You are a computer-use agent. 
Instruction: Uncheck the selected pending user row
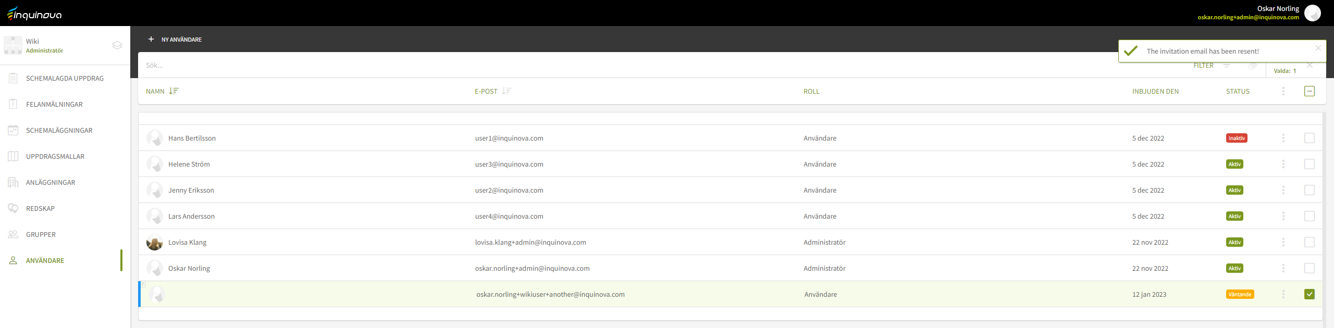pos(1310,294)
